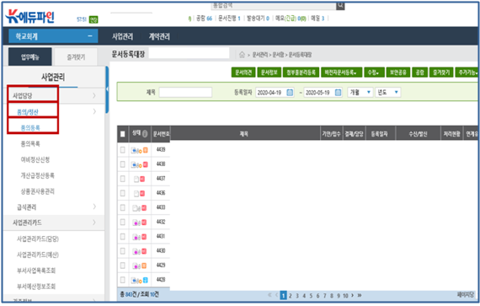The height and width of the screenshot is (306, 480).
Task: Check the checkbox for document 4436
Action: [x=123, y=193]
